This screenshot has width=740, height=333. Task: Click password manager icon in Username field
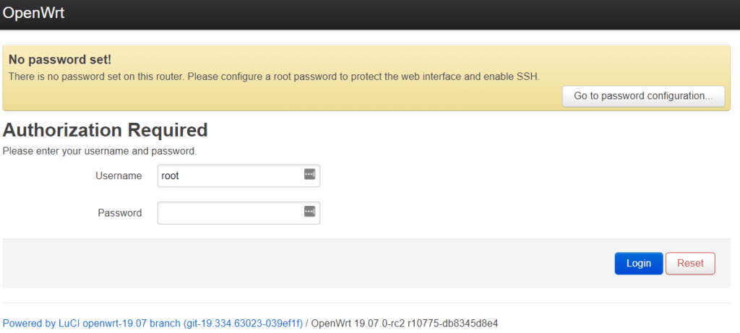point(309,174)
